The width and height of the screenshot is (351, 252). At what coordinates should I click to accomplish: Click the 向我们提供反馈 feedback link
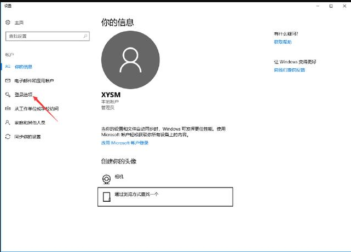tap(289, 70)
